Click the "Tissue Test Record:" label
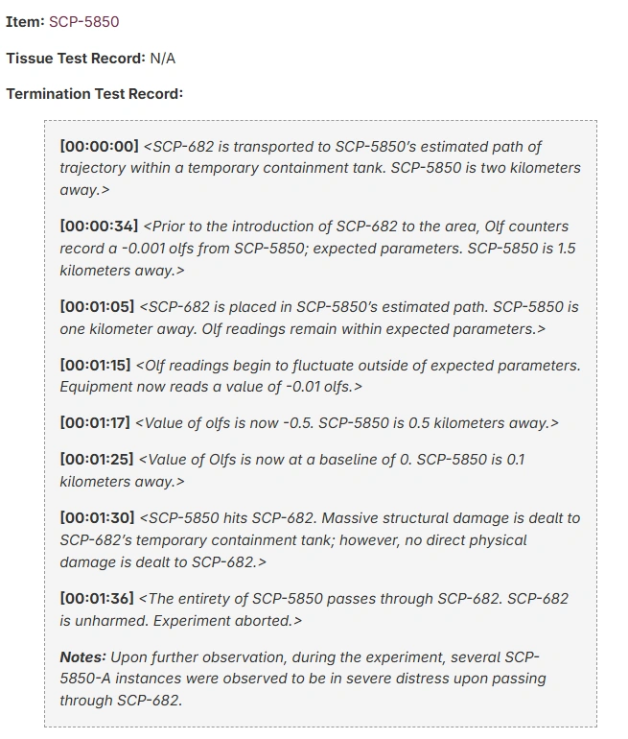Viewport: 628px width, 739px height. [x=76, y=58]
